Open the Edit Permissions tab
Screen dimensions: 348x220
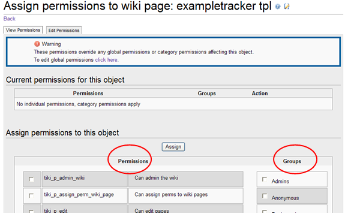[64, 30]
